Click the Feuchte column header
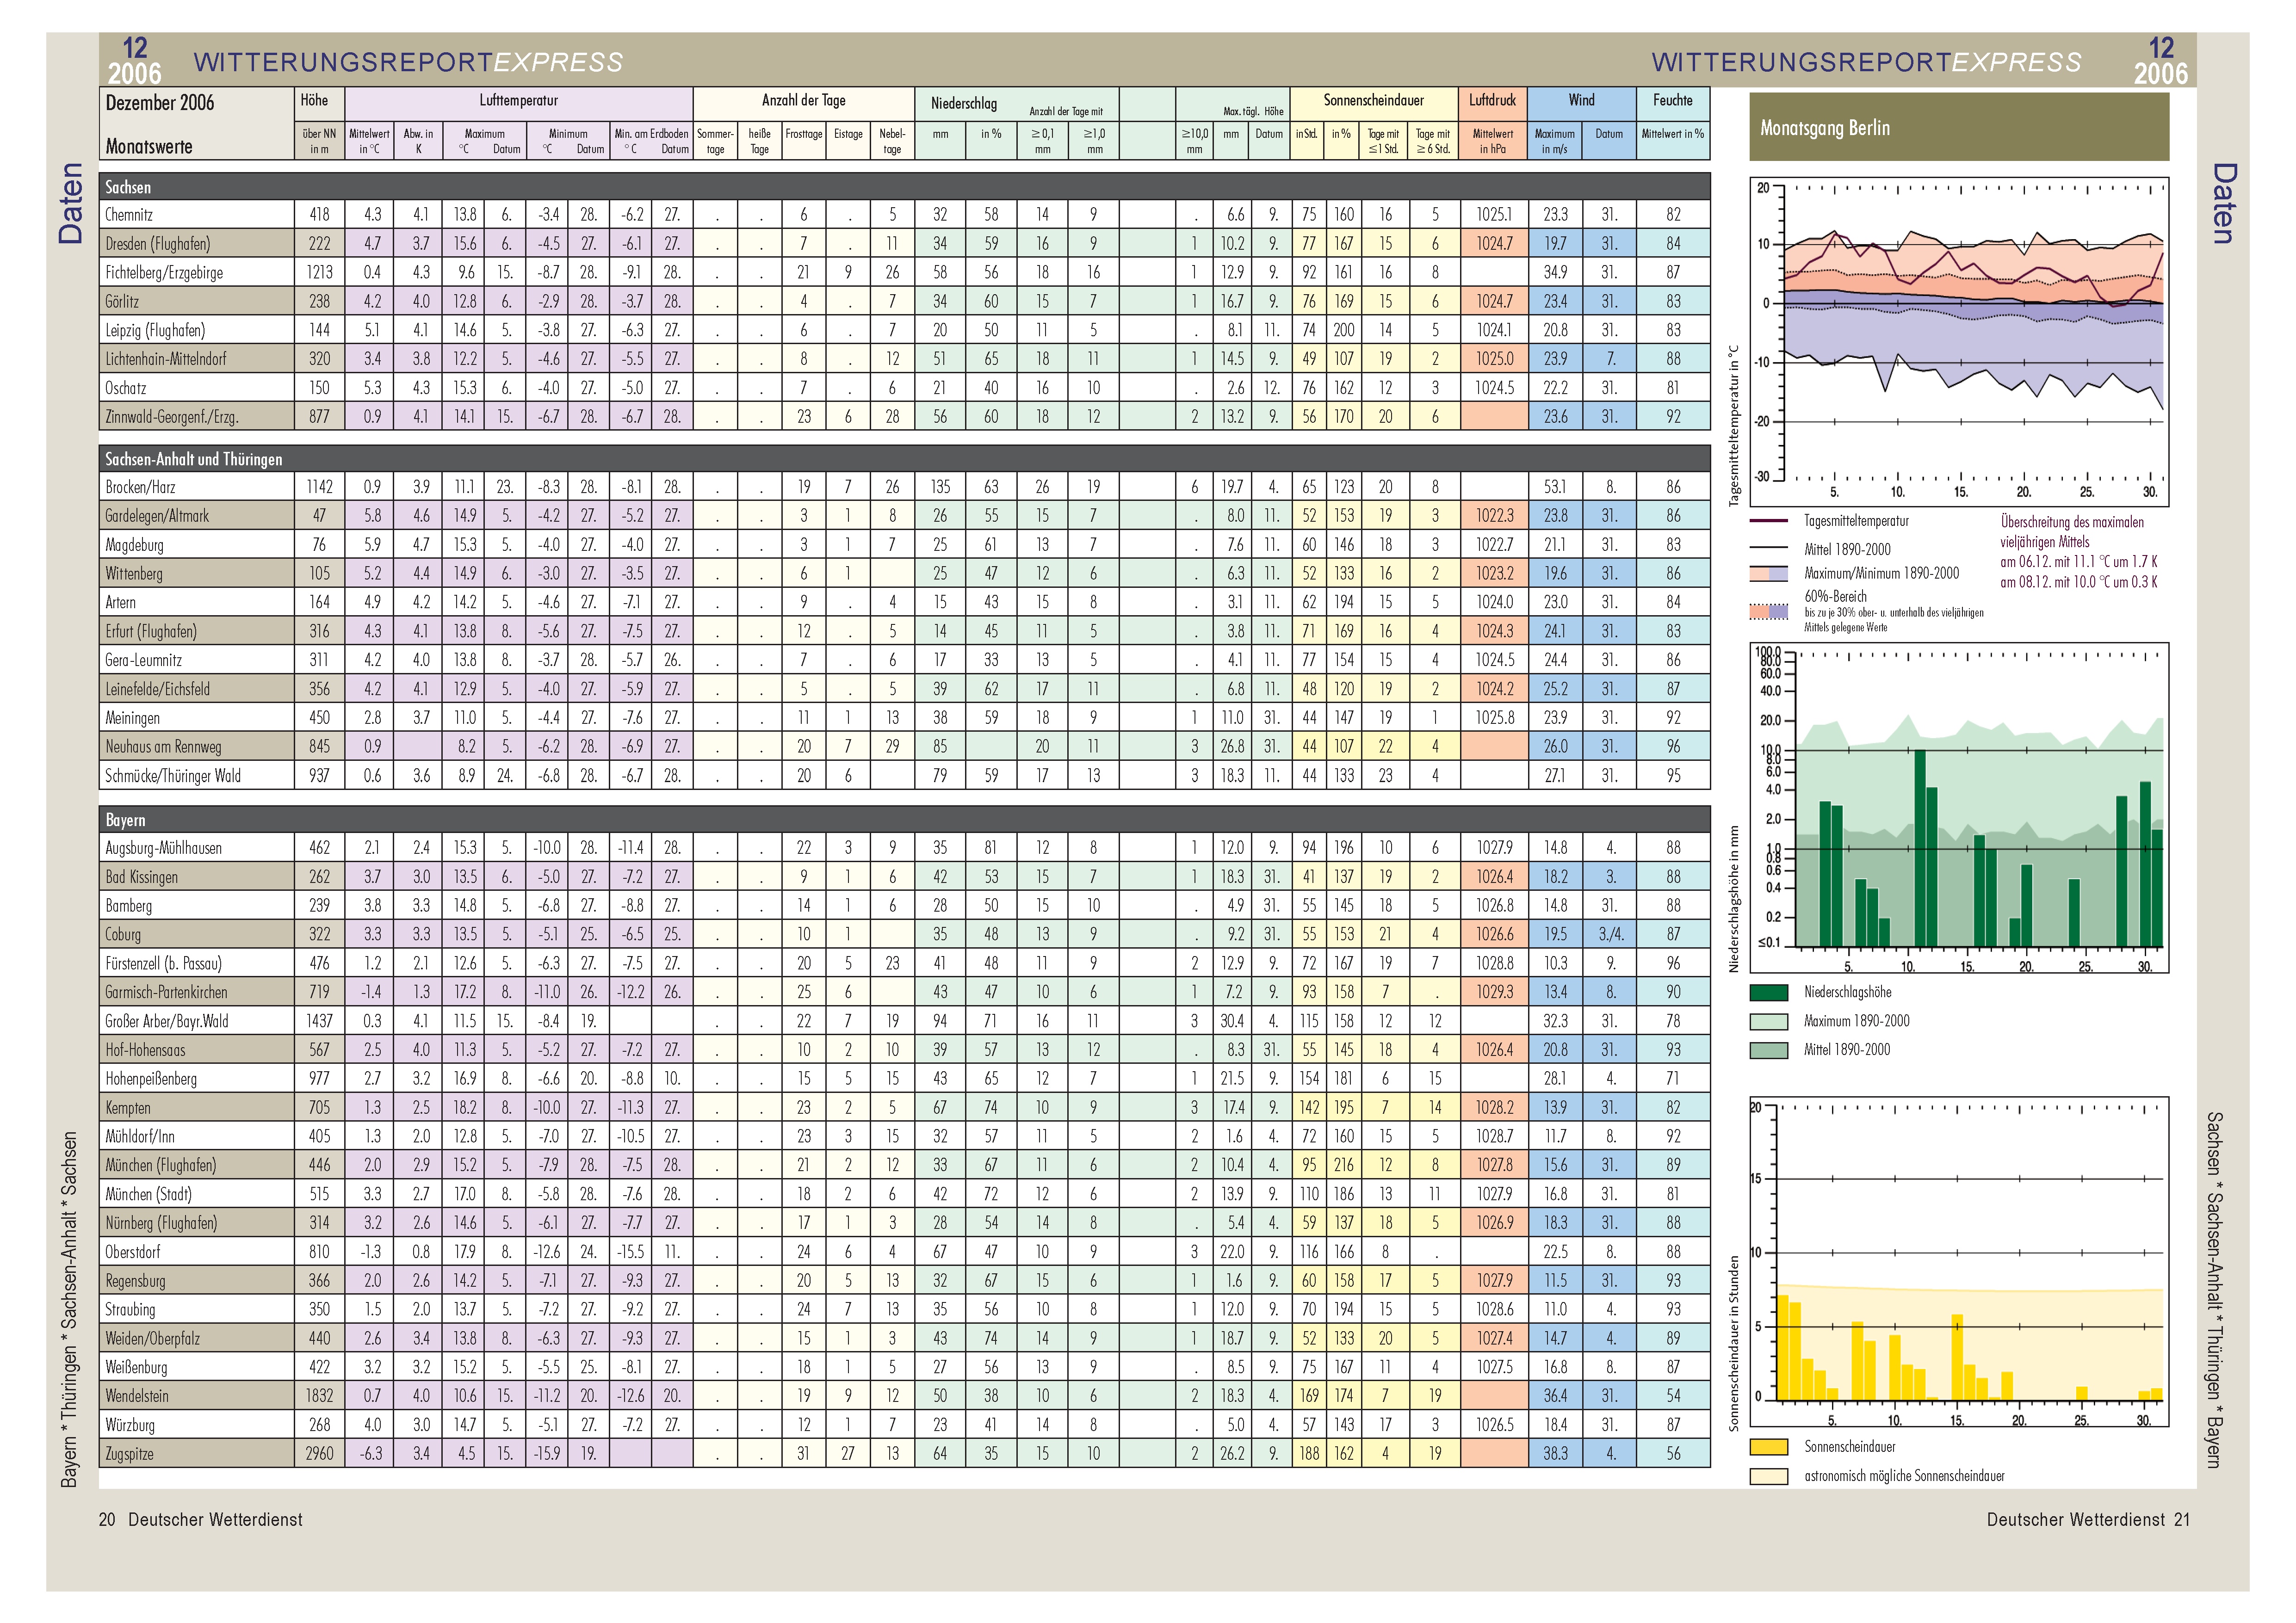The width and height of the screenshot is (2296, 1623). click(x=1672, y=100)
